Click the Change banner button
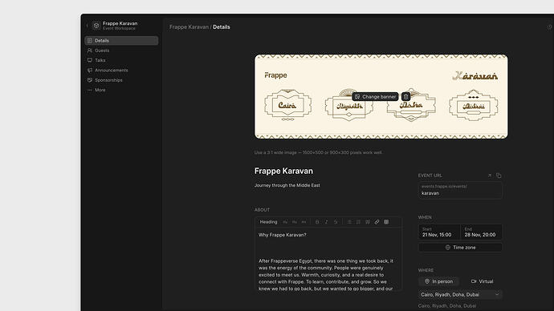Viewport: 554px width, 311px height. tap(375, 97)
